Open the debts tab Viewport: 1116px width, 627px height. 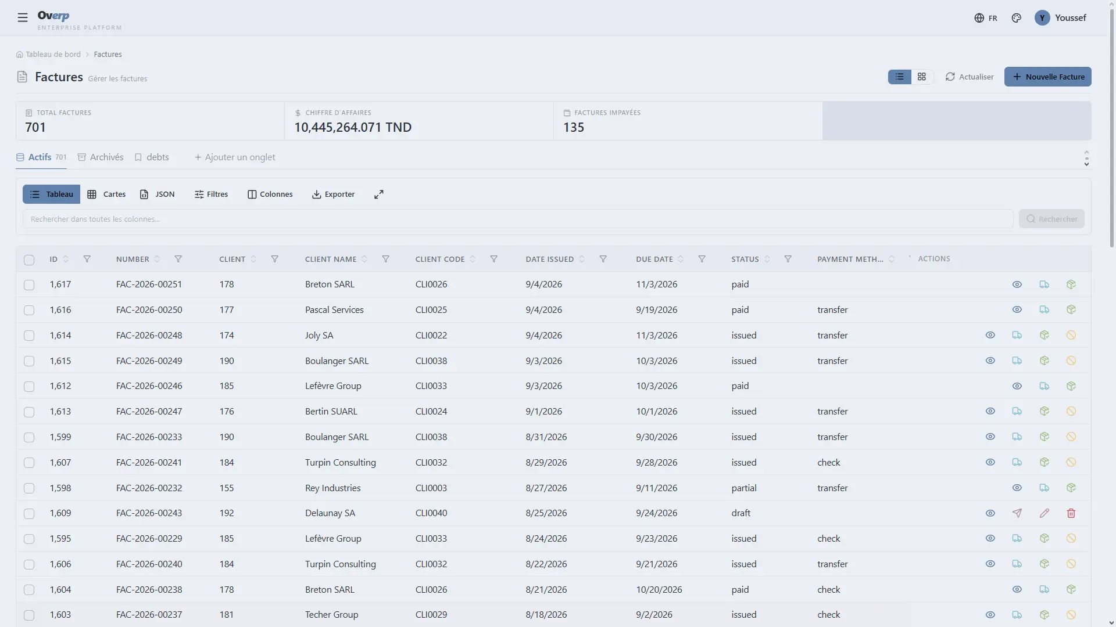pyautogui.click(x=152, y=157)
